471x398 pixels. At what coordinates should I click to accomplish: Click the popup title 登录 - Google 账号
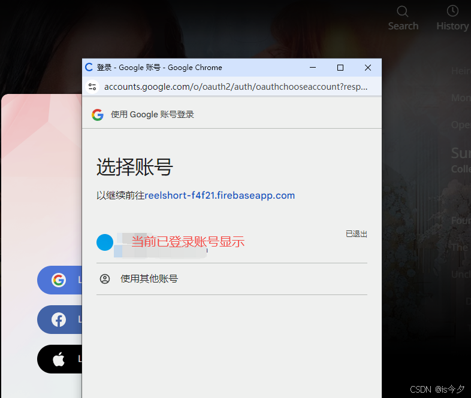click(129, 68)
